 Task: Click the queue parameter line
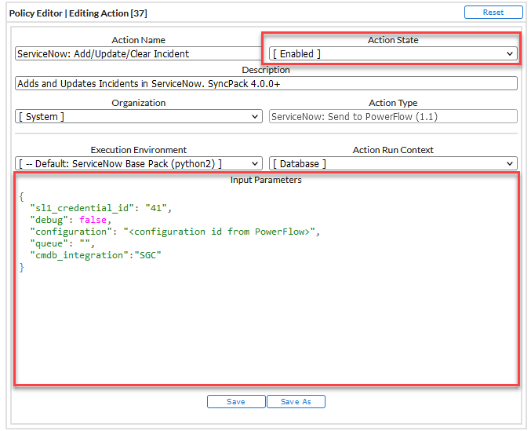pos(62,243)
